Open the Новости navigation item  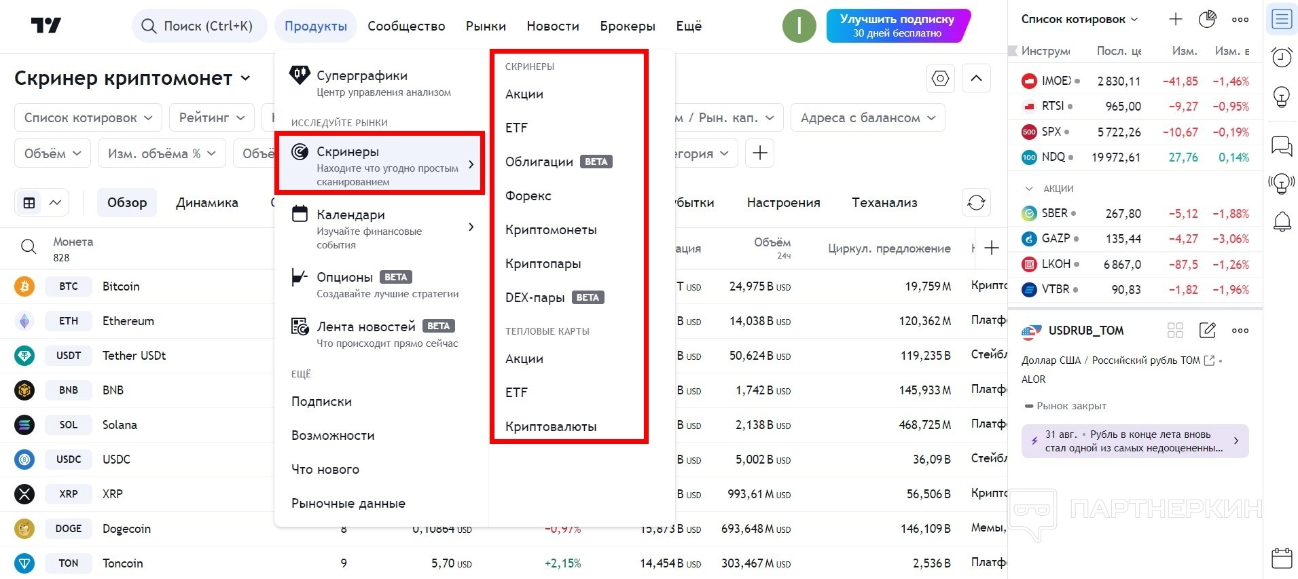click(x=553, y=26)
